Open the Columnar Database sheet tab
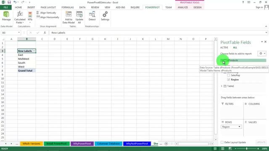 click(x=108, y=143)
